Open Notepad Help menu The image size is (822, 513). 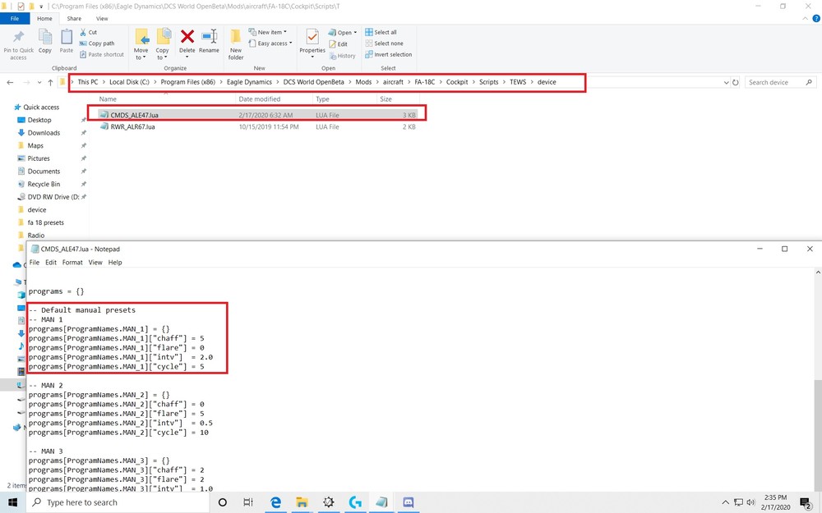point(115,263)
